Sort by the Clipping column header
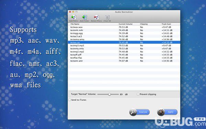 coord(144,24)
